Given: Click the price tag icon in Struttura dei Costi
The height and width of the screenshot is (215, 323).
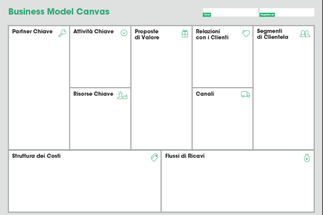Looking at the screenshot, I should pyautogui.click(x=154, y=157).
